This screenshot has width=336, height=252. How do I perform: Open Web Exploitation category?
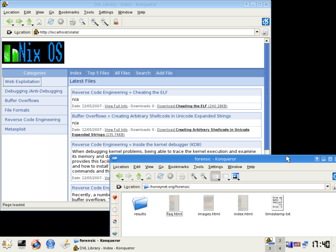22,82
